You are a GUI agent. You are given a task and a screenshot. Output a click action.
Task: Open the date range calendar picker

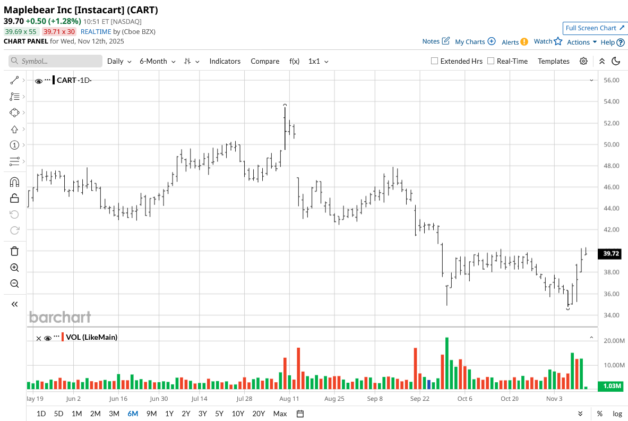coord(300,414)
